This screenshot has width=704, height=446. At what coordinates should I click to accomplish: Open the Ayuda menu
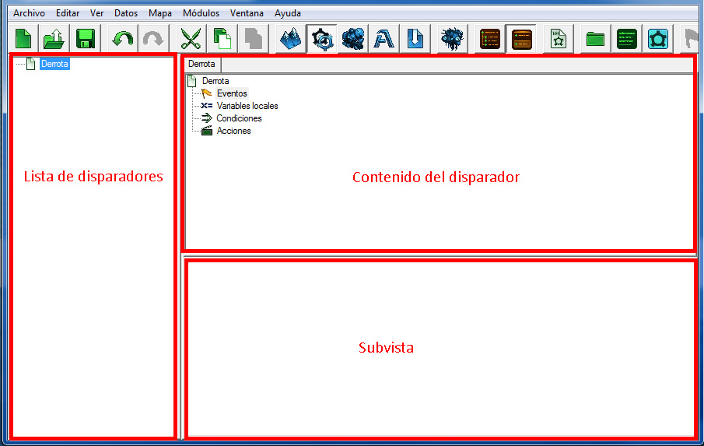pos(287,13)
